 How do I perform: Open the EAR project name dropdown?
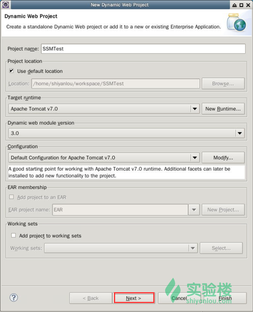[194, 210]
